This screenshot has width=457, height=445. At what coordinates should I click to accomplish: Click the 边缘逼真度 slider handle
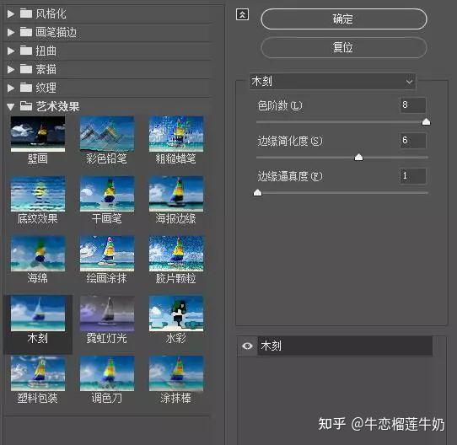(257, 193)
